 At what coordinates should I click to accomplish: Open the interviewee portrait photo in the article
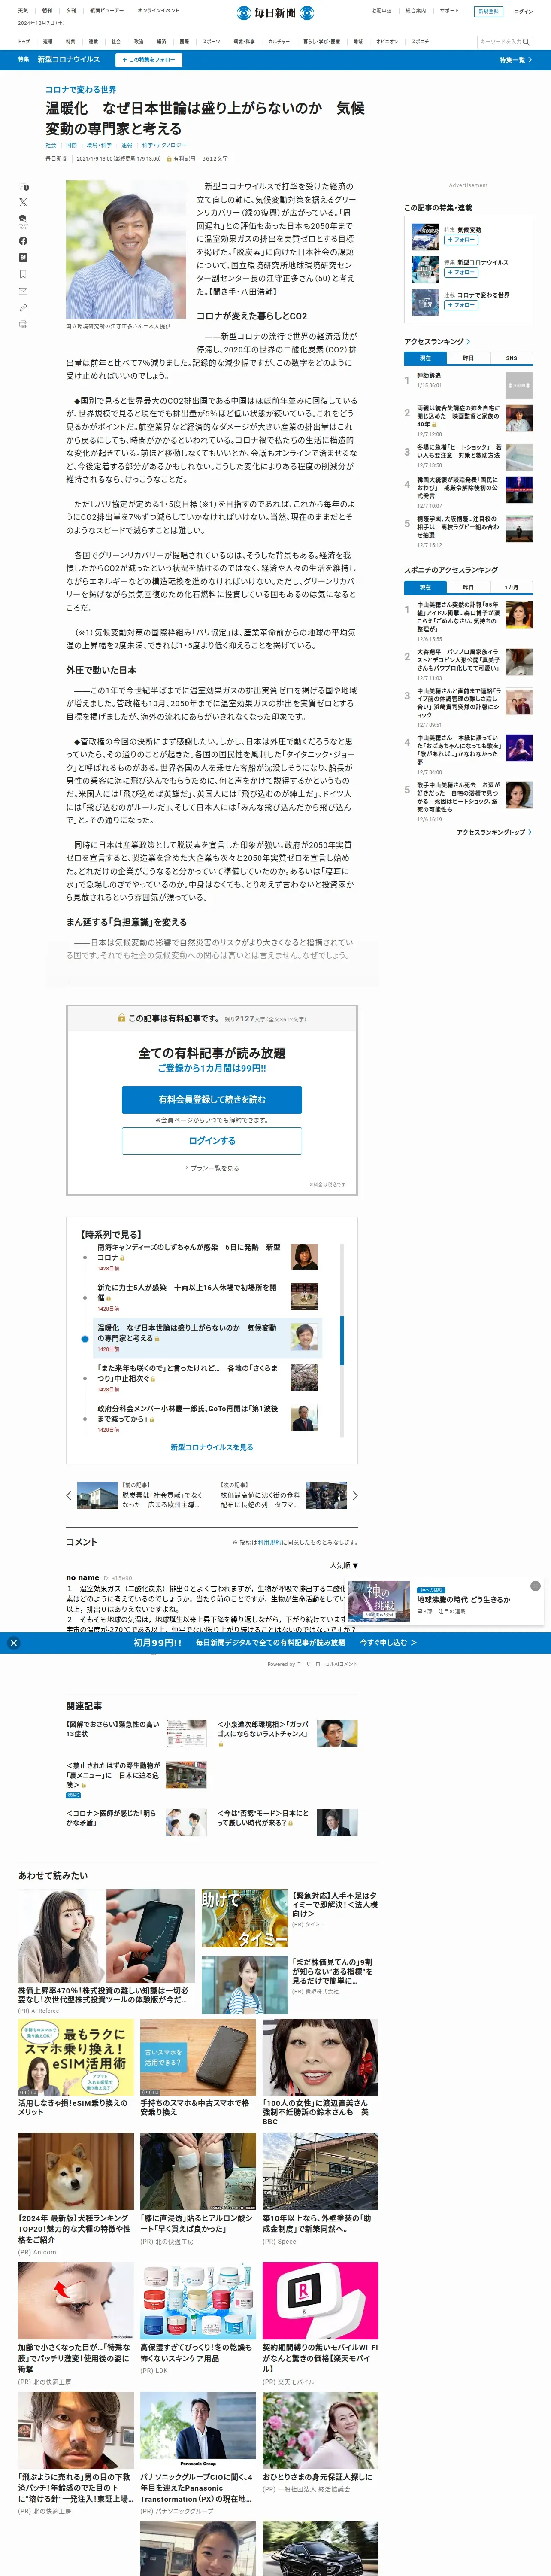pyautogui.click(x=126, y=249)
